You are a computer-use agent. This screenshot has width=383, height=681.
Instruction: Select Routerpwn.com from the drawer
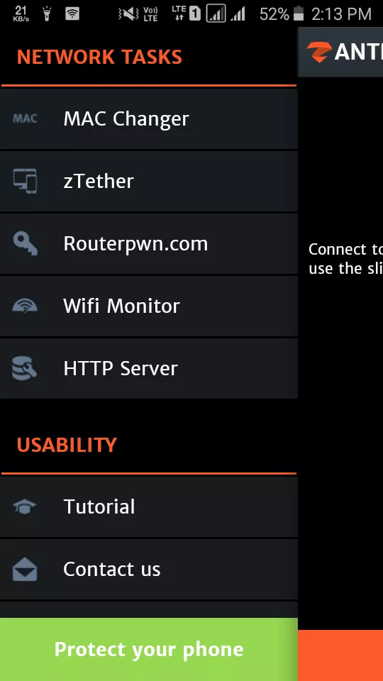pos(149,243)
